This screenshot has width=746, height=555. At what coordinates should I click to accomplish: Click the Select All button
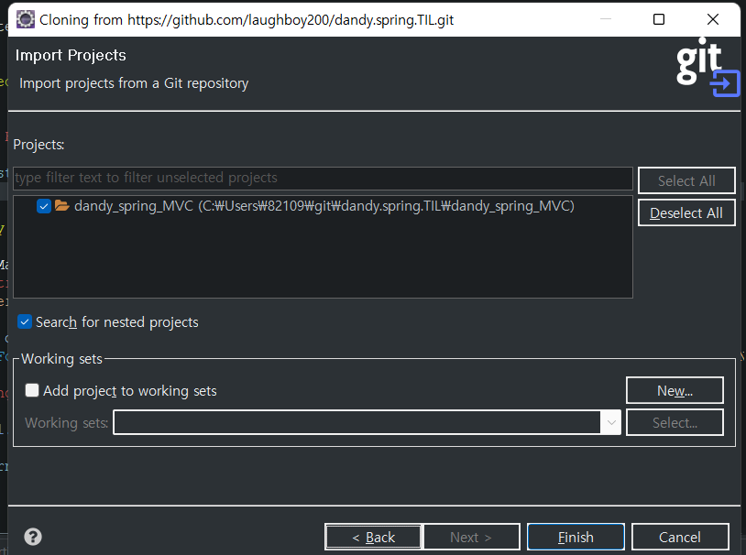click(x=686, y=180)
